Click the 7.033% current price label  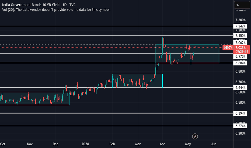point(240,48)
